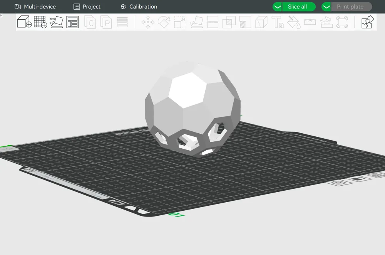Activate the Lay on face tool
The height and width of the screenshot is (255, 385).
coord(196,22)
